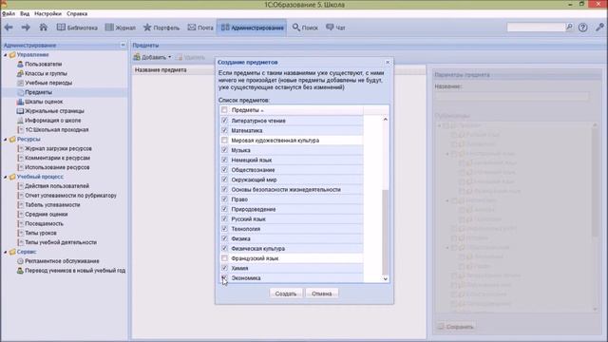
Task: Open the Вид menu
Action: (x=25, y=13)
